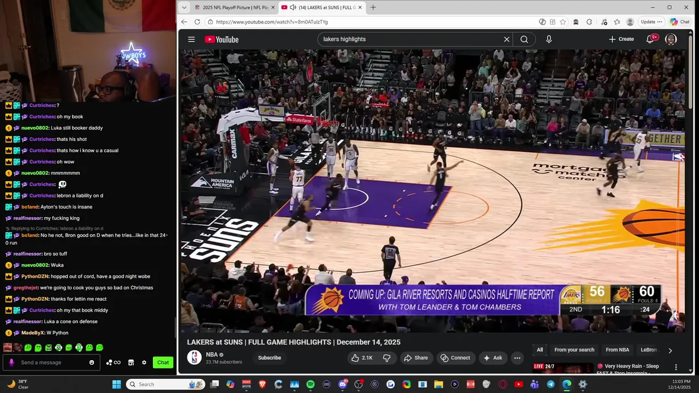Viewport: 699px width, 393px height.
Task: Open the YouTube hamburger guide menu
Action: (191, 39)
